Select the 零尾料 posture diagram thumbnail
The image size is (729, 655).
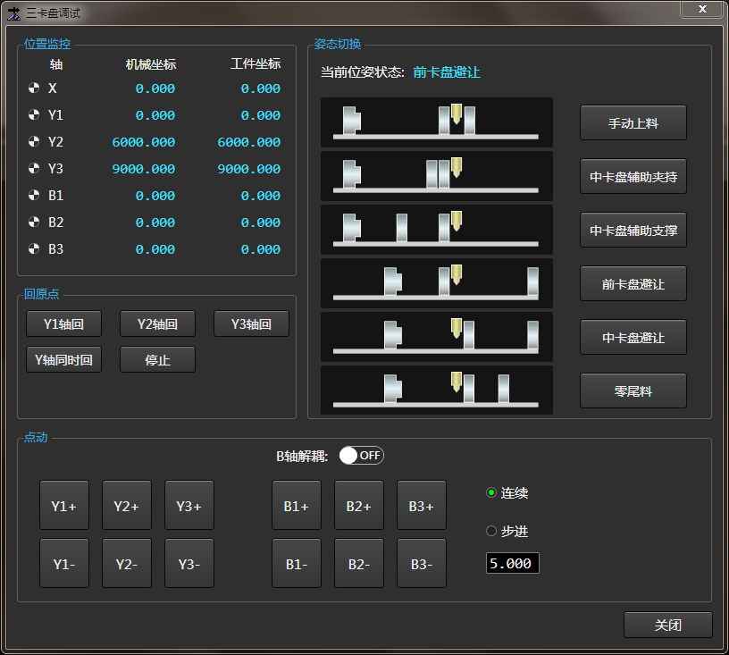click(436, 390)
